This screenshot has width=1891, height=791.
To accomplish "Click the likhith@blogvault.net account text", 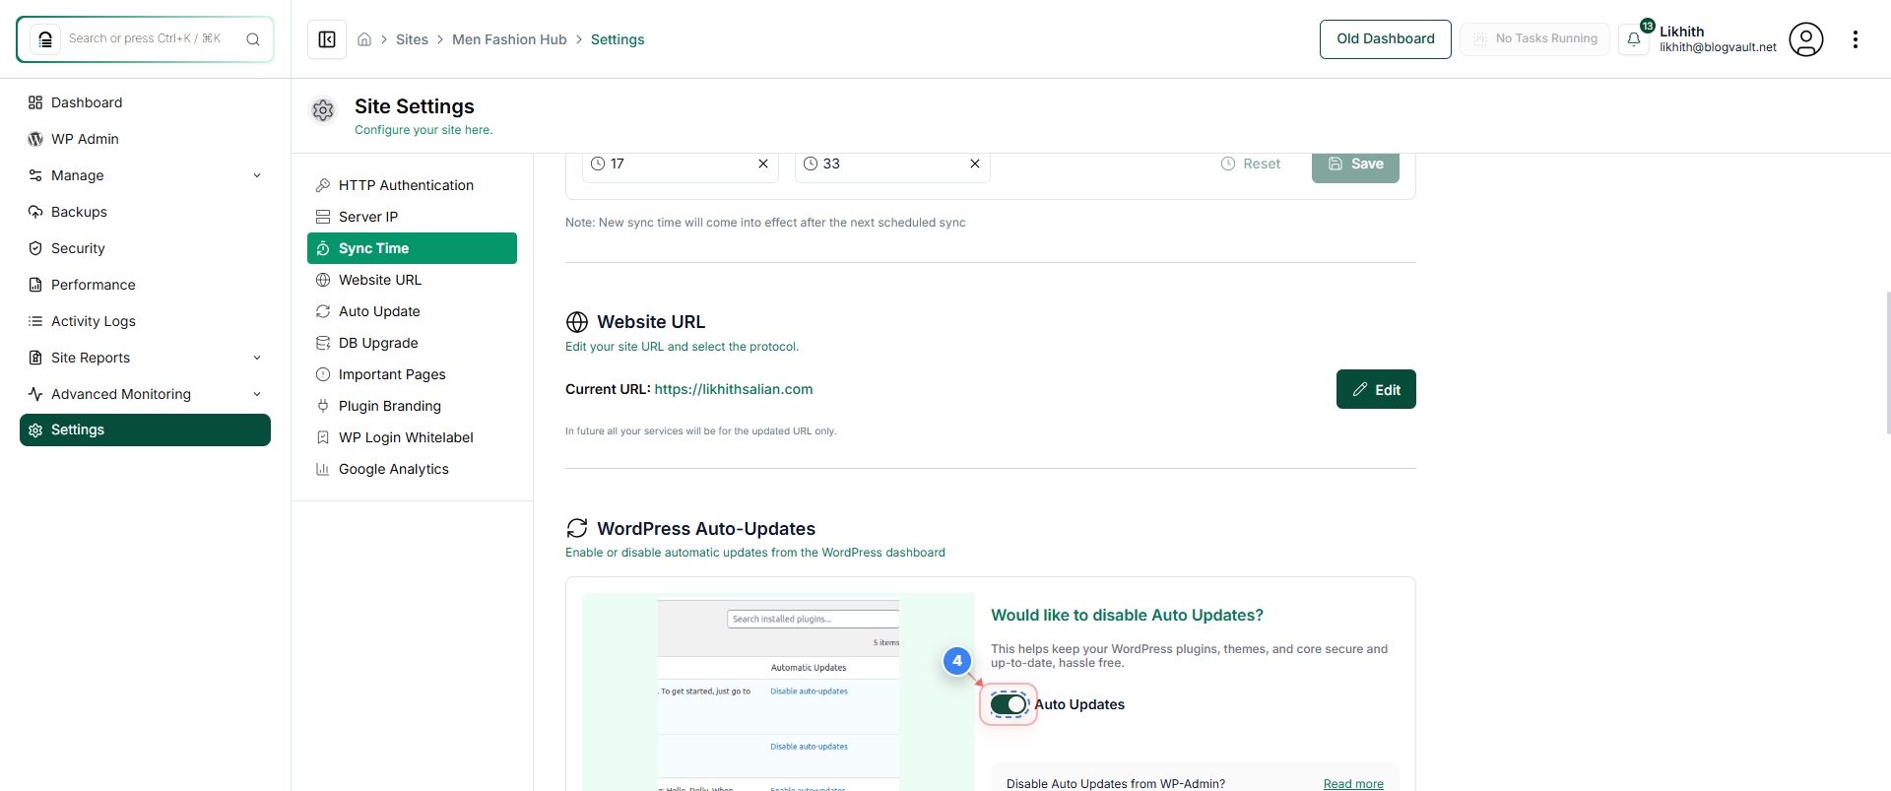I will coord(1718,47).
